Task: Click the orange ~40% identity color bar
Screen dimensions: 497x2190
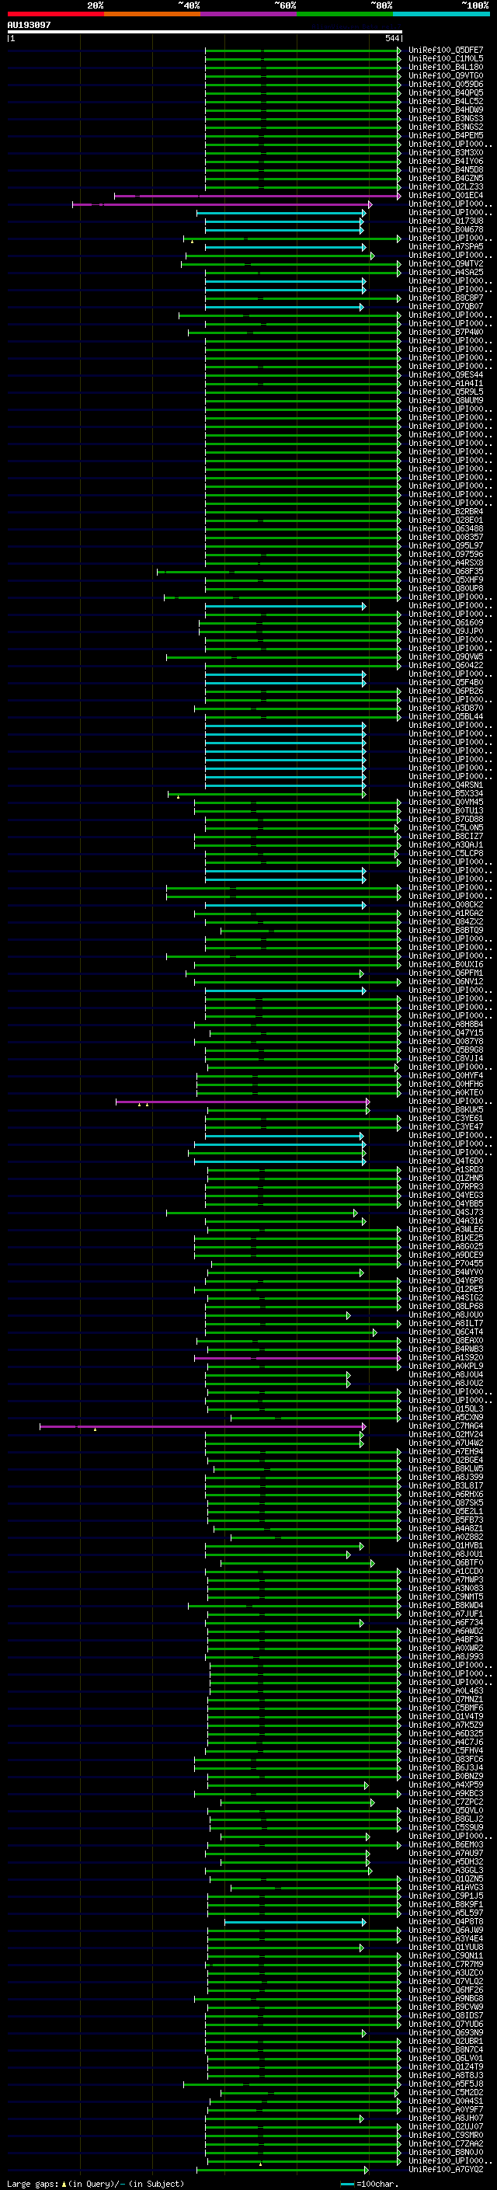Action: pyautogui.click(x=152, y=14)
